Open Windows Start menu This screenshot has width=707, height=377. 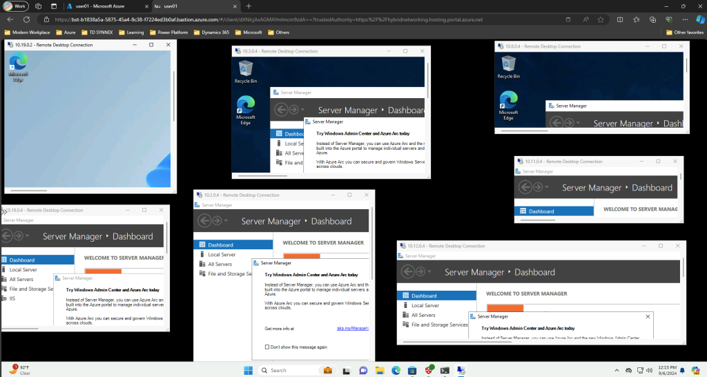coord(248,370)
